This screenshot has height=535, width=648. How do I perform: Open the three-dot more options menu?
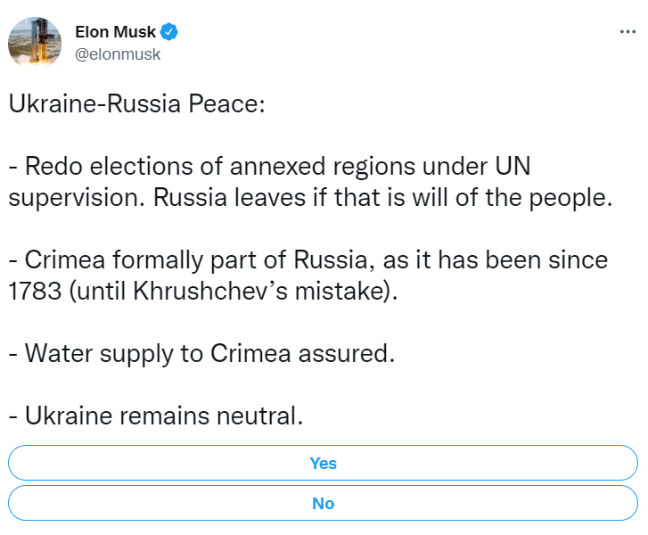tap(627, 32)
